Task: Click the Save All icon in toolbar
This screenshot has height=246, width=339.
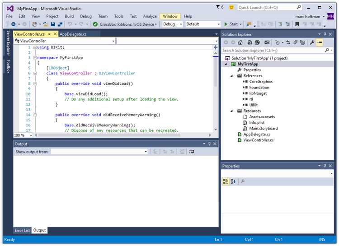Action: coord(60,24)
